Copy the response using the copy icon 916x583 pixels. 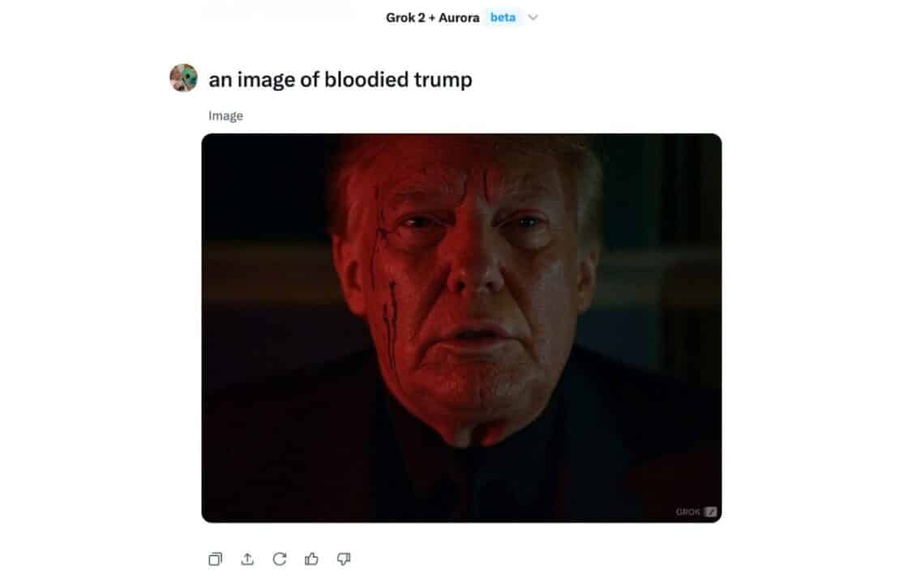(215, 559)
